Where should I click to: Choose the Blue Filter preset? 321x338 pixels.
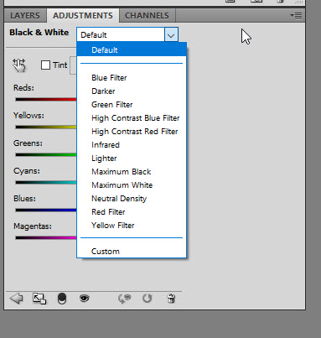click(x=132, y=78)
